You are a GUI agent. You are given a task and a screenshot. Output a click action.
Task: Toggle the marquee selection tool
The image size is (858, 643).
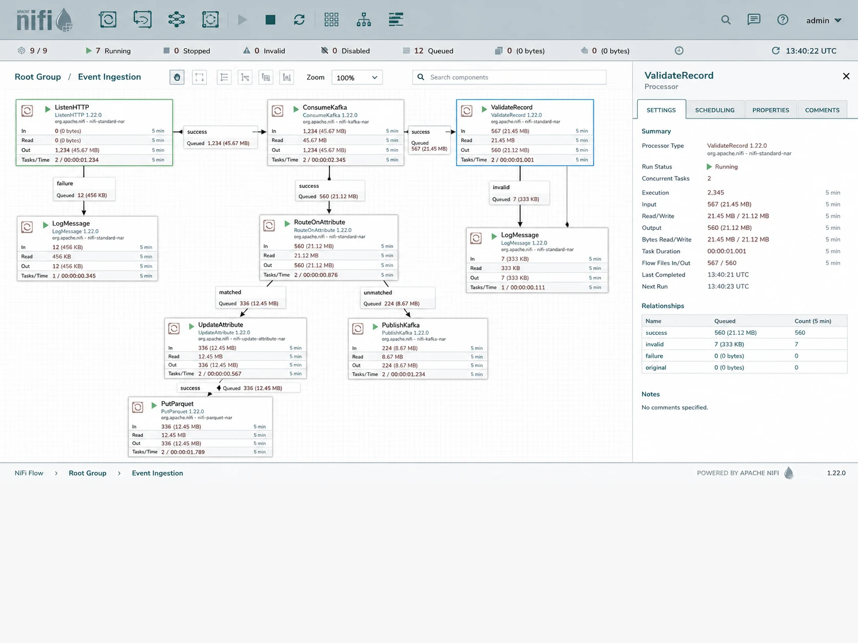click(199, 77)
